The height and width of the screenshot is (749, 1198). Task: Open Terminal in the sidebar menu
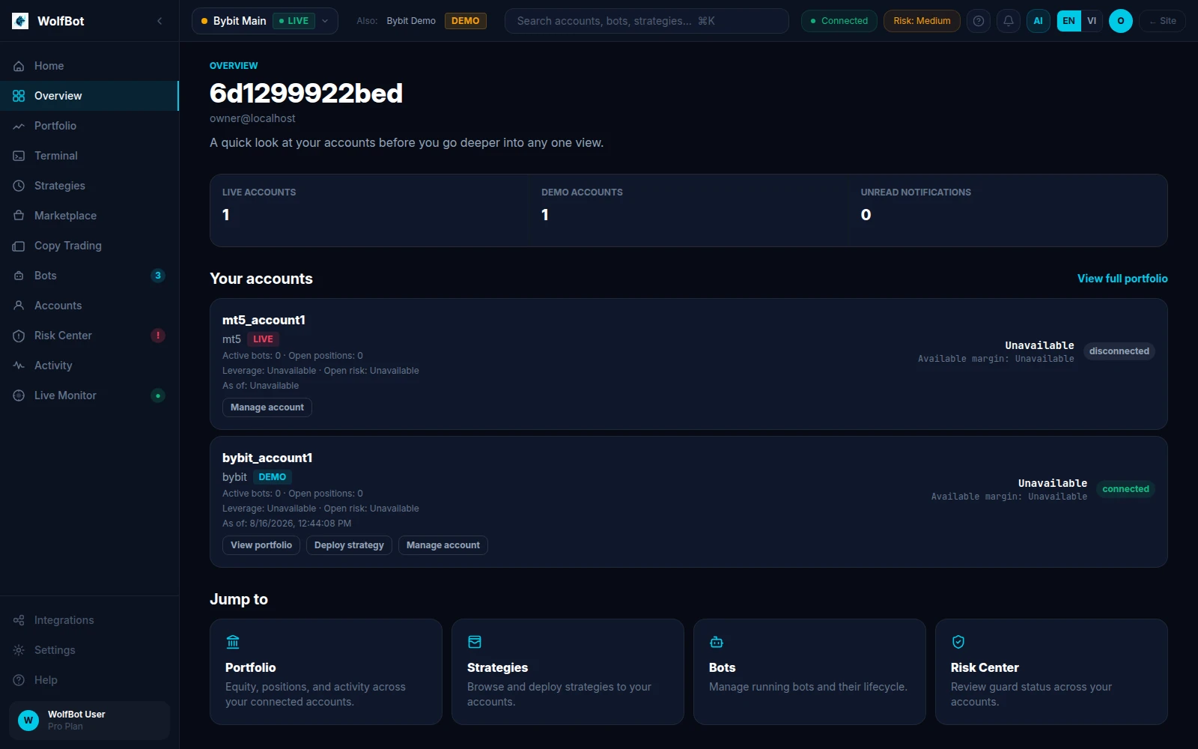pos(89,156)
